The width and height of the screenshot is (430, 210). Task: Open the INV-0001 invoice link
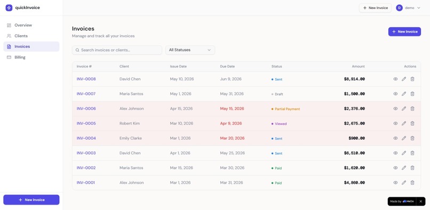click(85, 182)
